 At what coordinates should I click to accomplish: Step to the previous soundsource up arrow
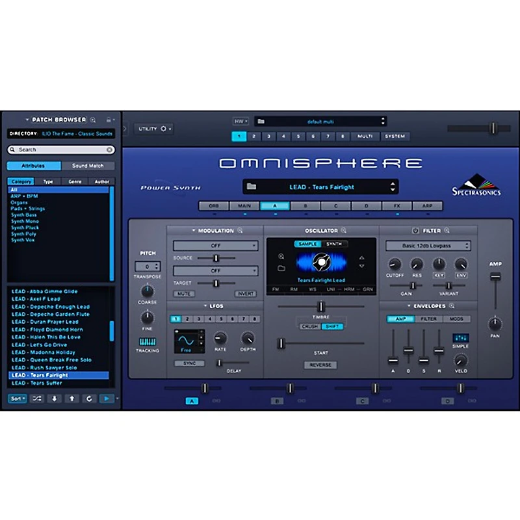(x=362, y=257)
